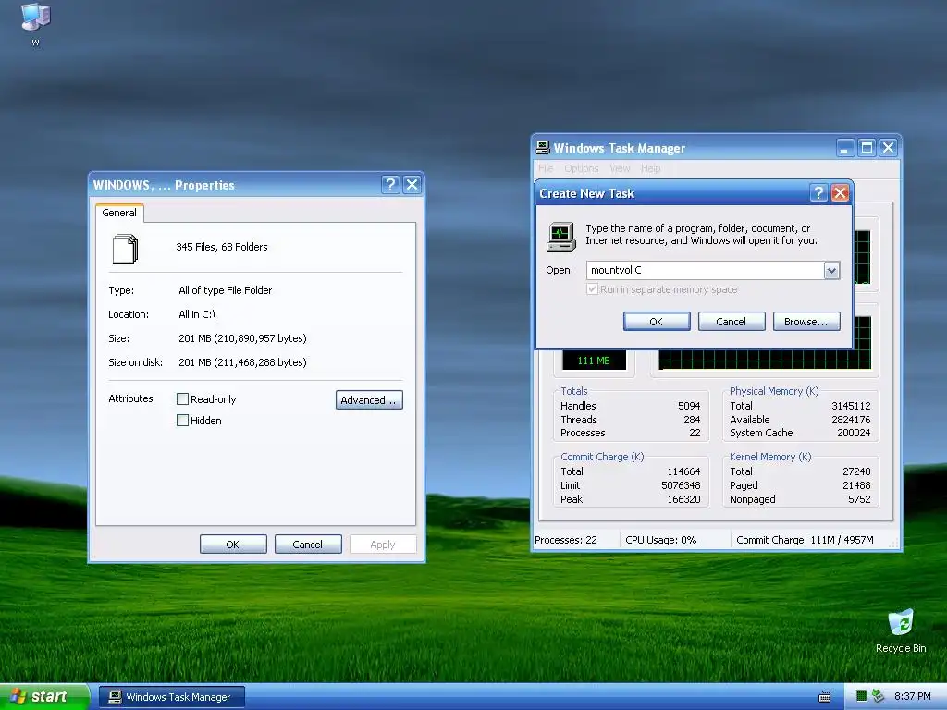Click the 111 MB page file usage meter

coord(595,361)
